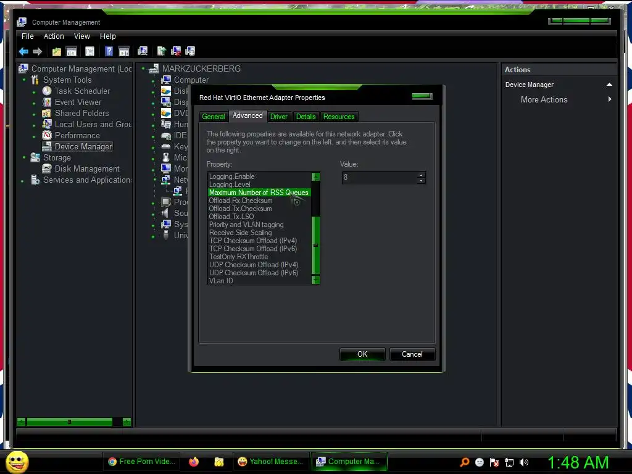Image resolution: width=632 pixels, height=474 pixels.
Task: Select the Performance icon in tree
Action: 47,135
